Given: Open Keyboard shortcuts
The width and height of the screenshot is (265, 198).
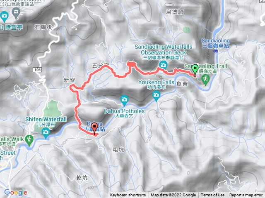Looking at the screenshot, I should coord(128,195).
